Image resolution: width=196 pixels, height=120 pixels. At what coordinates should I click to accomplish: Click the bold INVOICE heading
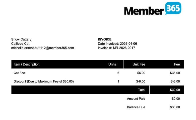pyautogui.click(x=105, y=39)
